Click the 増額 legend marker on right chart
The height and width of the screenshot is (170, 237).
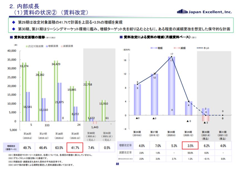[153, 48]
